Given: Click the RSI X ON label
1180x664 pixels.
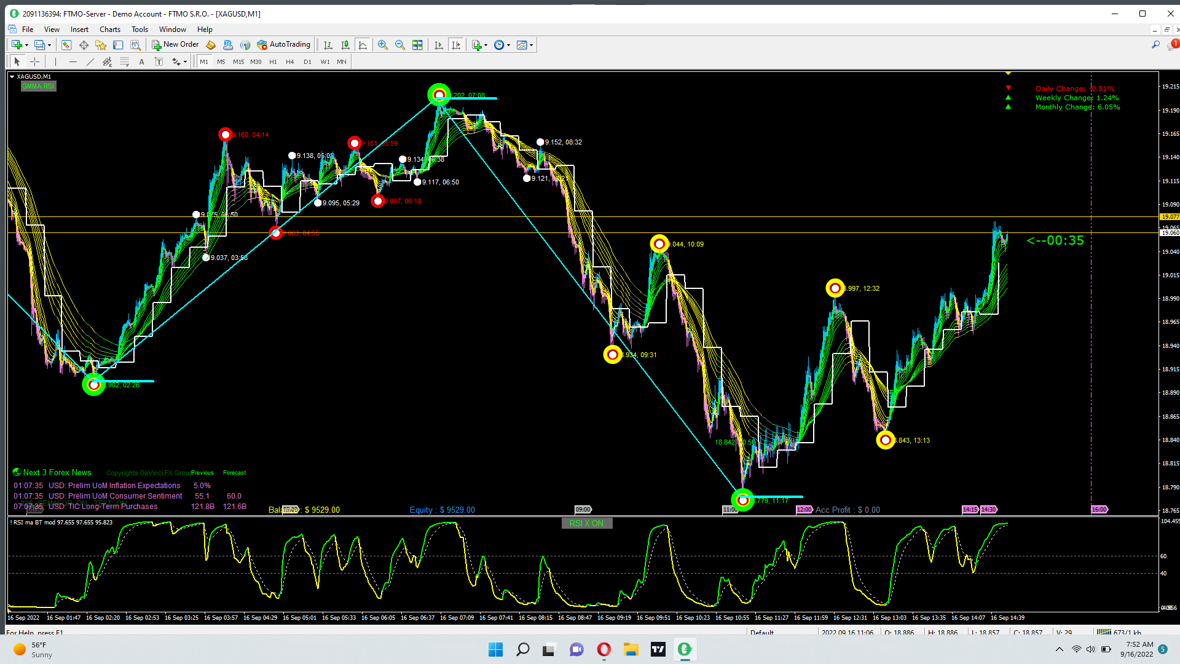Looking at the screenshot, I should [586, 523].
